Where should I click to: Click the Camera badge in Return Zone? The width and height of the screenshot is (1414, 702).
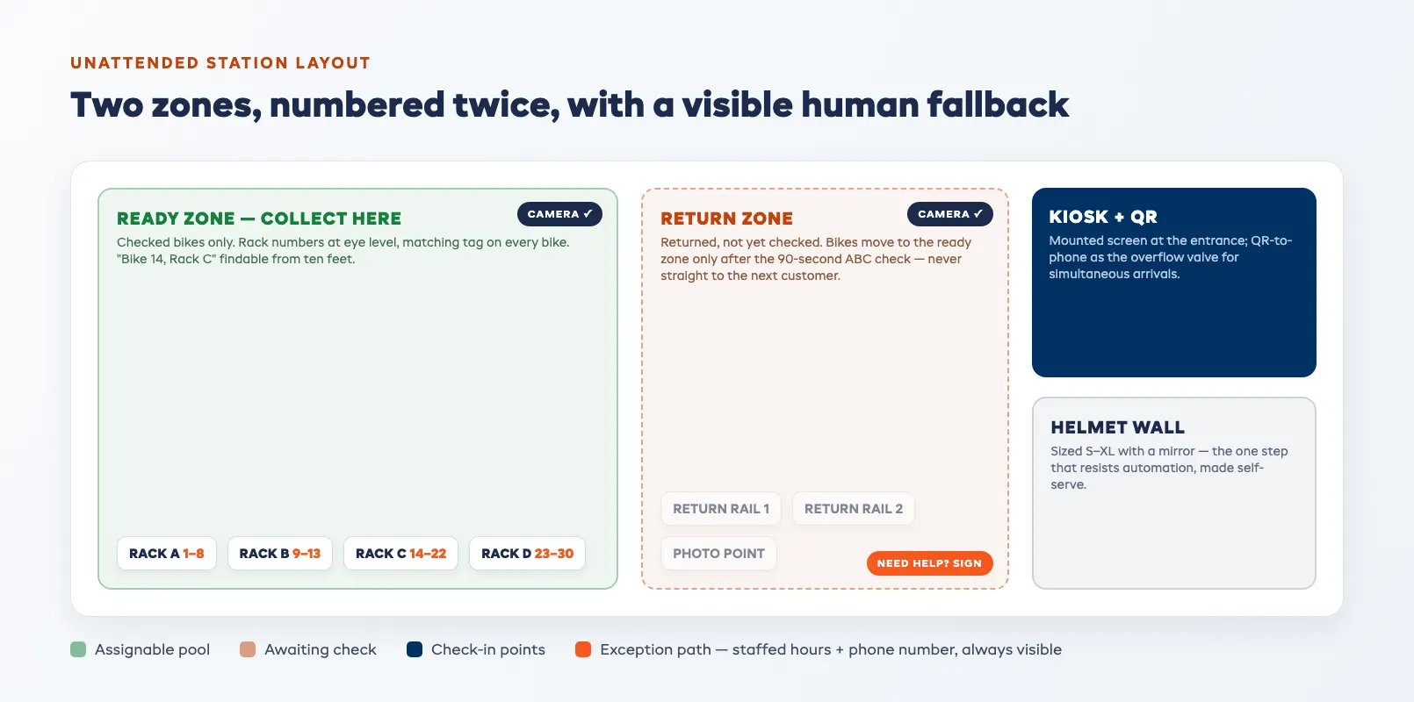point(950,214)
